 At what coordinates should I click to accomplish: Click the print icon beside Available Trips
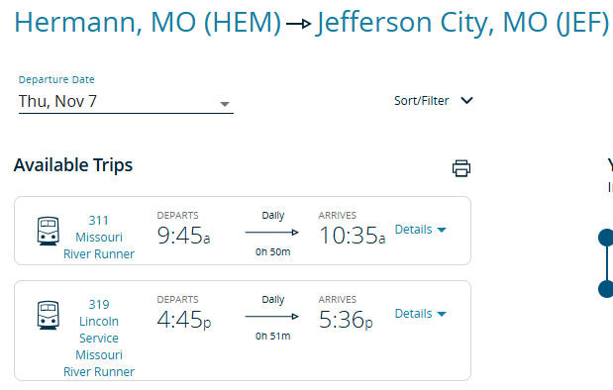tap(461, 168)
